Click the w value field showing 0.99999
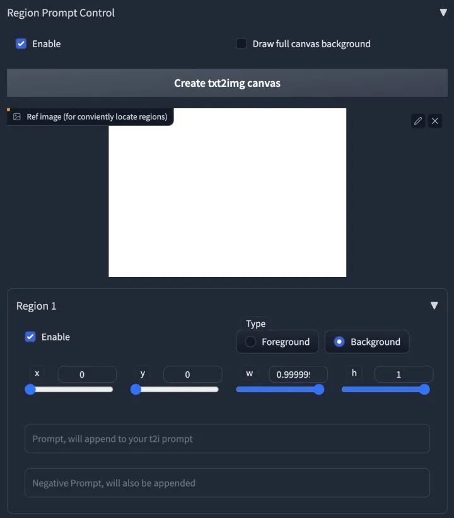454x518 pixels. pos(298,374)
